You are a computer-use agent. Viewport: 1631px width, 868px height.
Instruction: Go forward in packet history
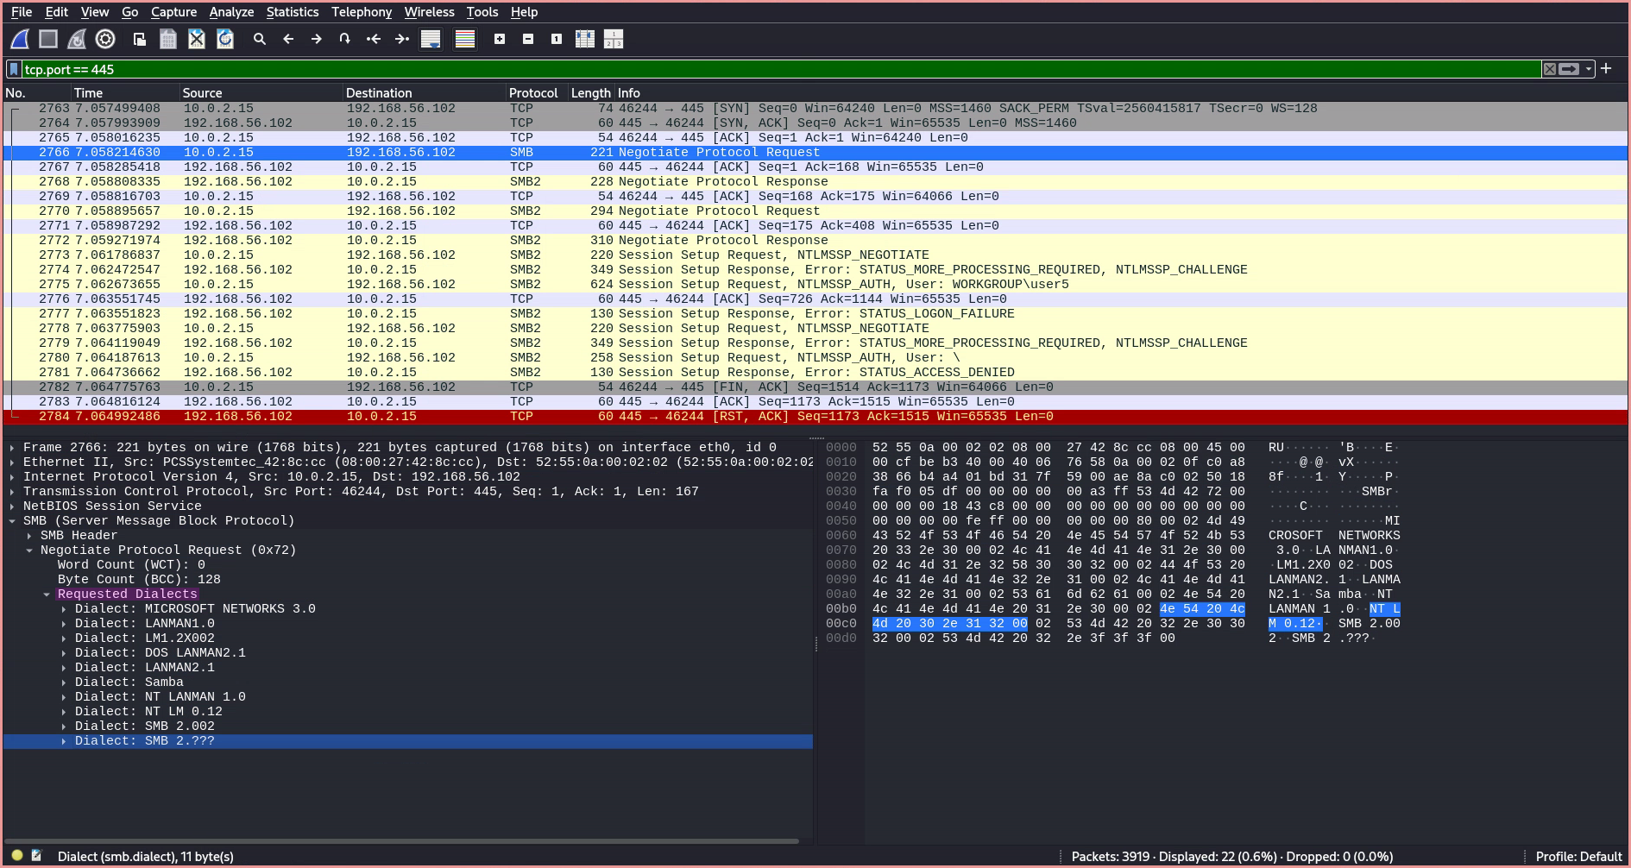[x=317, y=39]
